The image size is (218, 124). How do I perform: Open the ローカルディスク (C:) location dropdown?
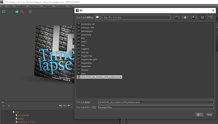pos(133,17)
